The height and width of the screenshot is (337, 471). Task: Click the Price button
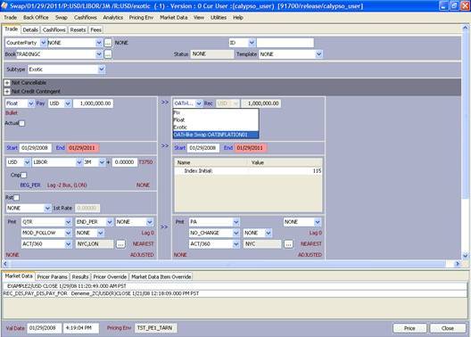point(409,328)
